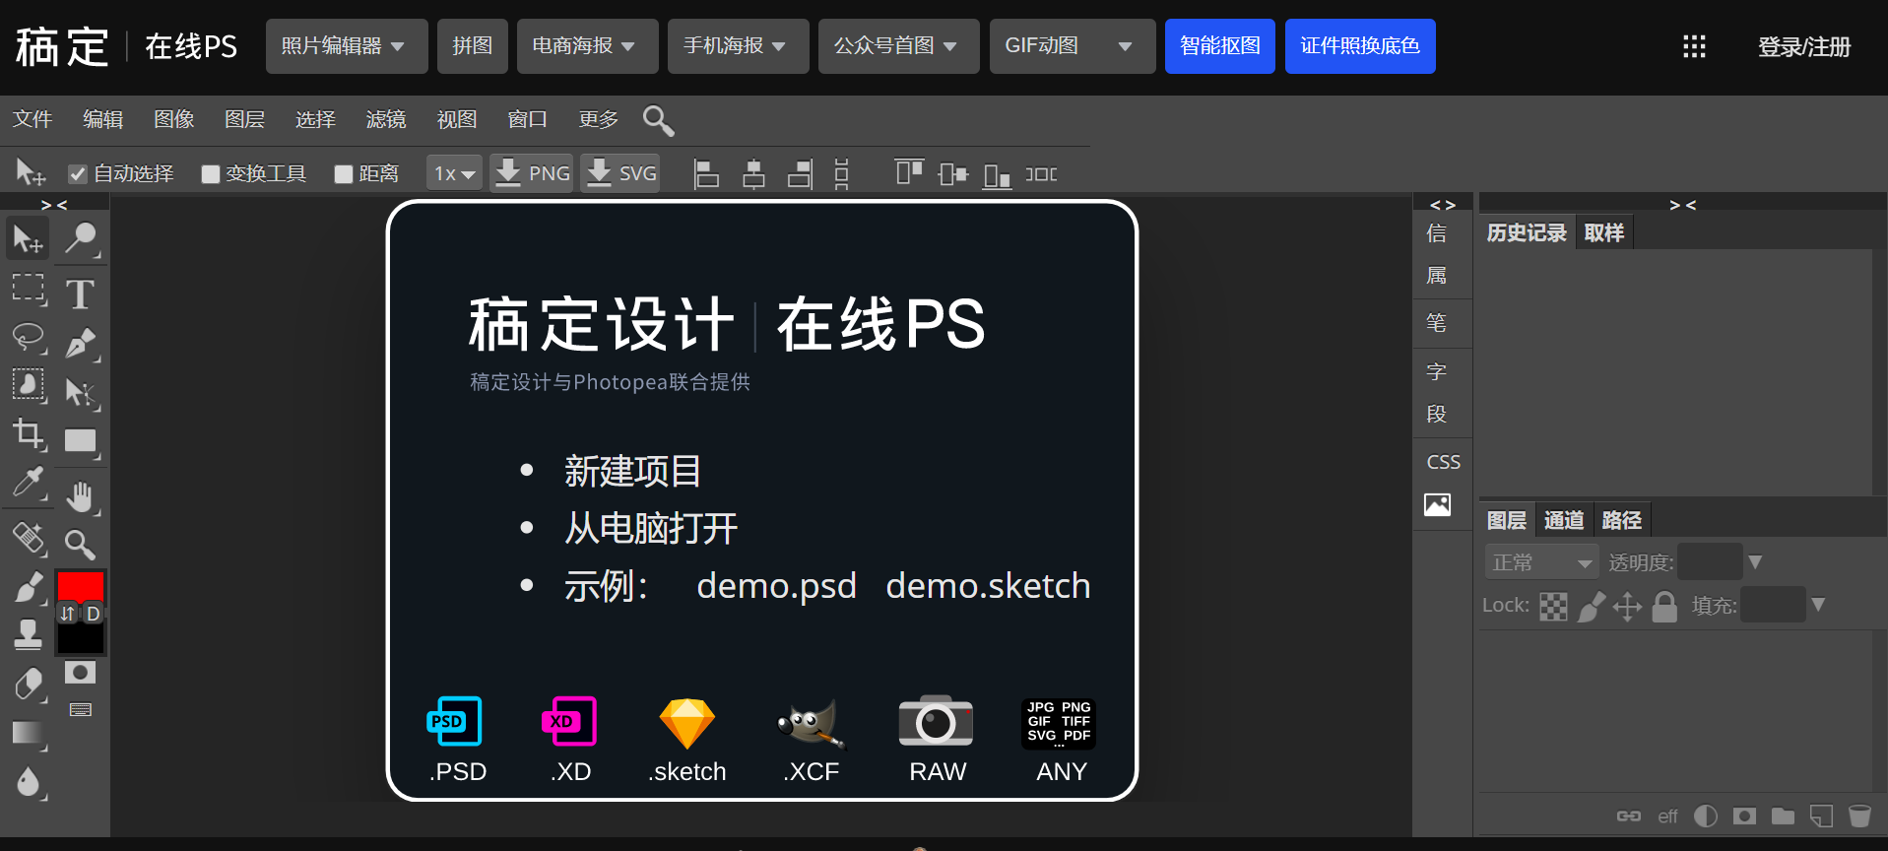Toggle lock all padlock icon
This screenshot has height=851, width=1888.
[x=1664, y=606]
